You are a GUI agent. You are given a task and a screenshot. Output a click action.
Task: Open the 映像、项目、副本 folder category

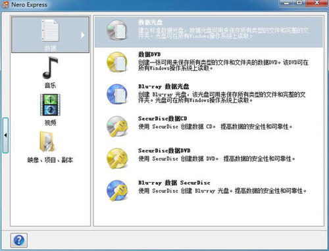click(x=47, y=141)
